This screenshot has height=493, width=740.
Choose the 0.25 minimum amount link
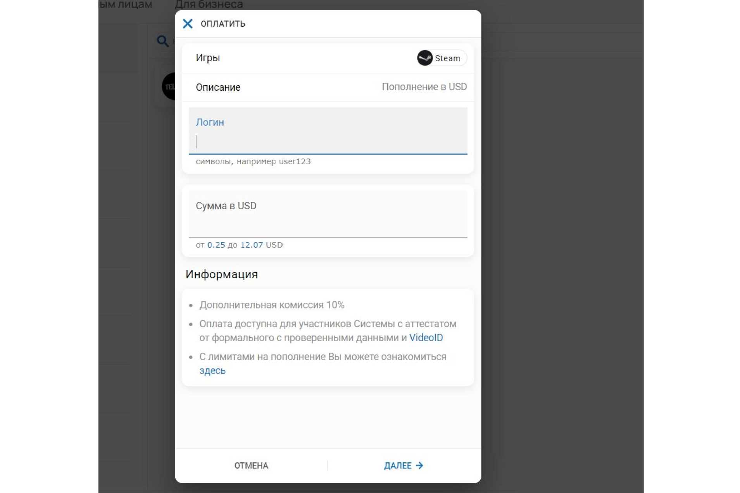[216, 245]
